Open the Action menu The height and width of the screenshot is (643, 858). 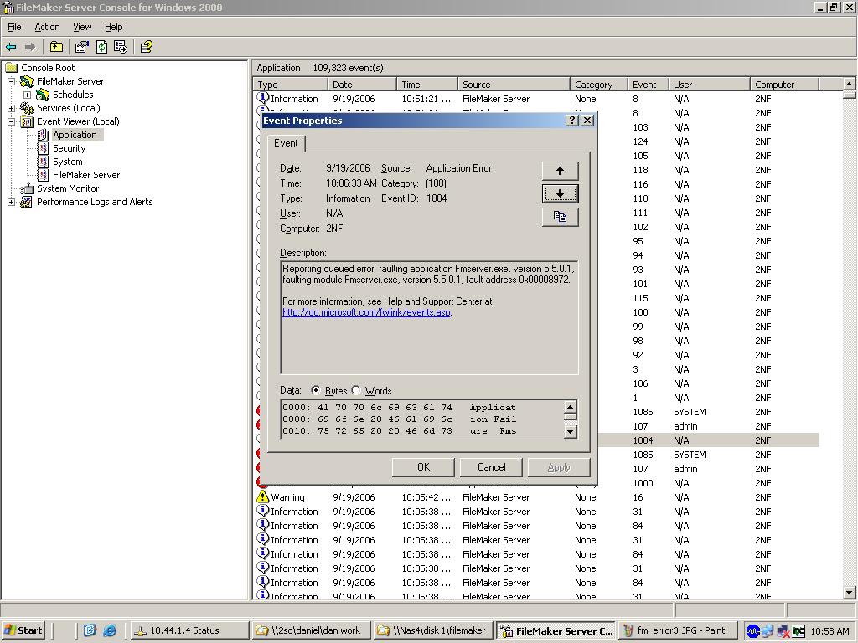(47, 27)
